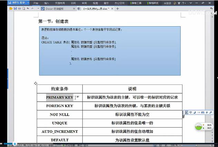Click the NOT NULL table cell

(60, 115)
